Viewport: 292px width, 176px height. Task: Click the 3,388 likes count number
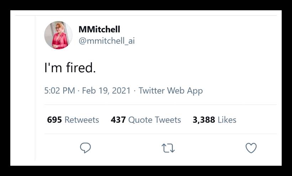pyautogui.click(x=203, y=120)
